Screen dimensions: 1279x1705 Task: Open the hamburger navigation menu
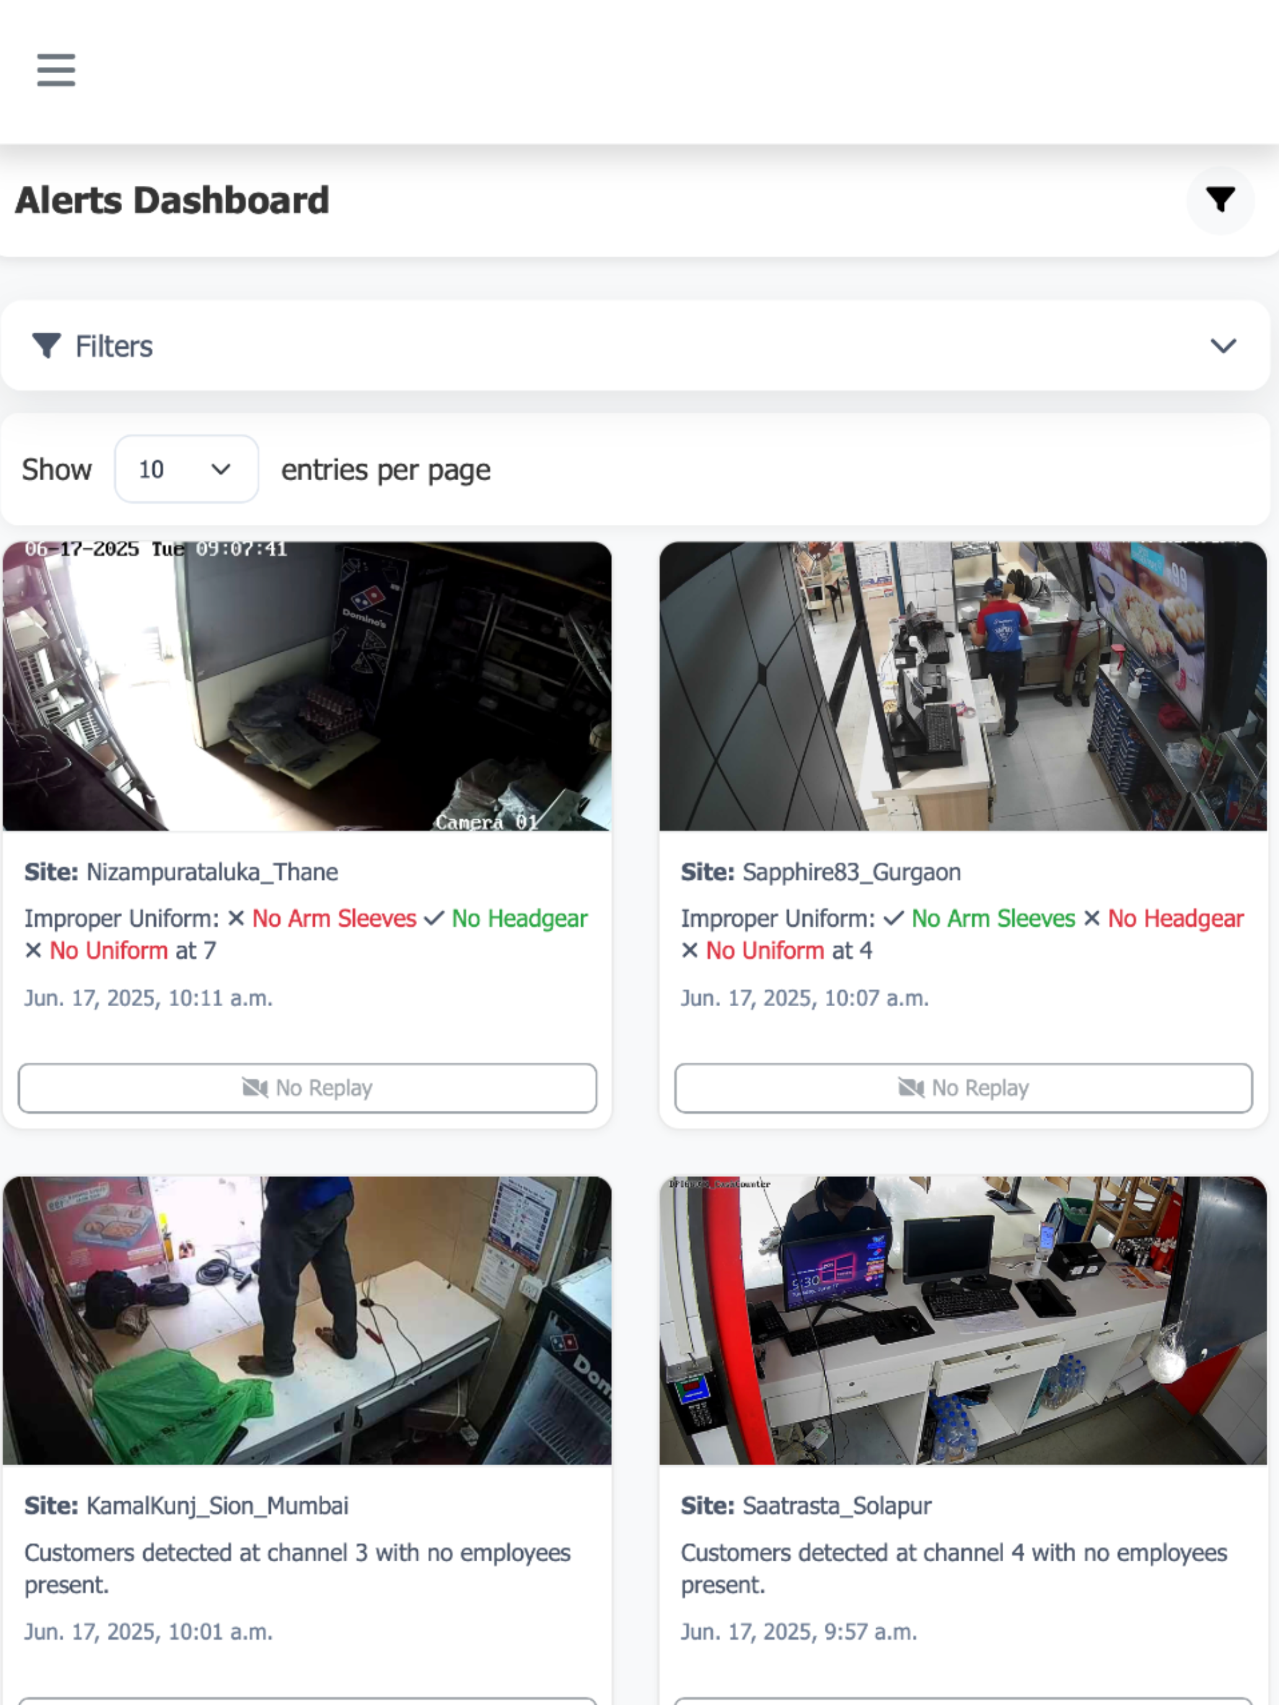[56, 70]
